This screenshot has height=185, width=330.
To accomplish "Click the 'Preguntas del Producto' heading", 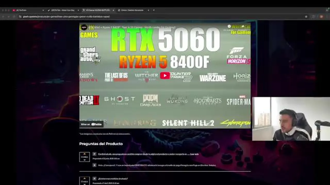I will [101, 144].
